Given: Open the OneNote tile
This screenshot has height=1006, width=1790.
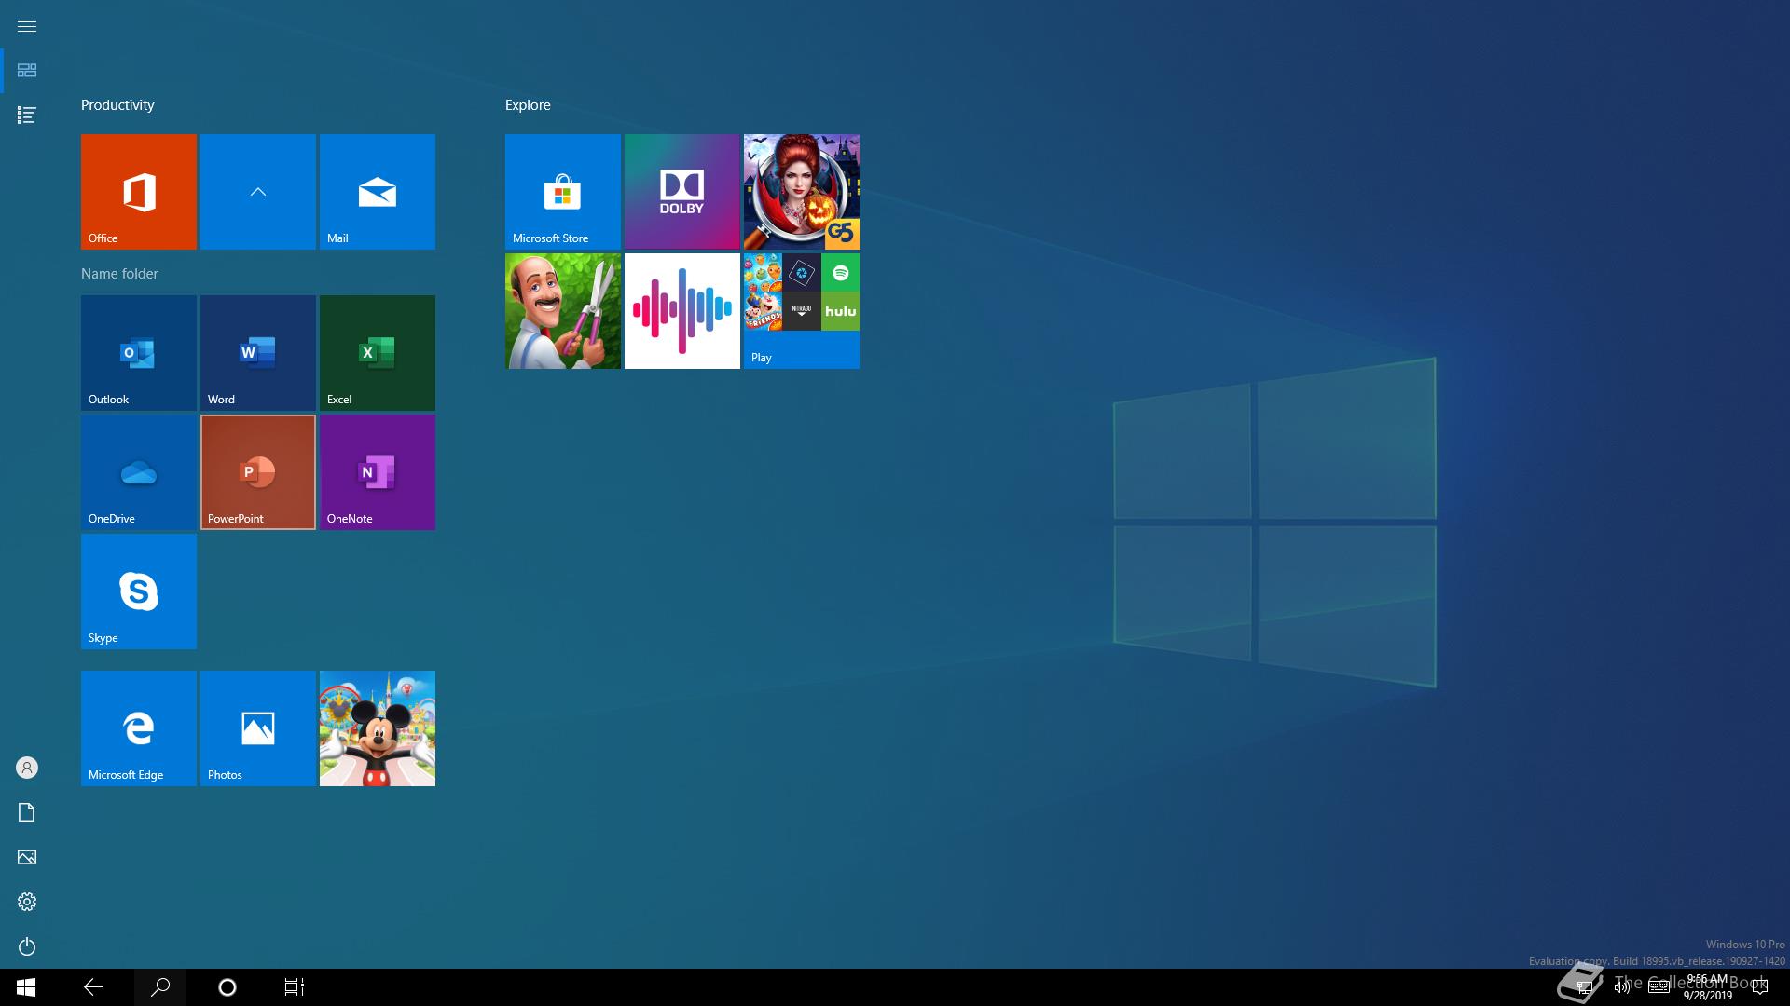Looking at the screenshot, I should click(x=378, y=472).
